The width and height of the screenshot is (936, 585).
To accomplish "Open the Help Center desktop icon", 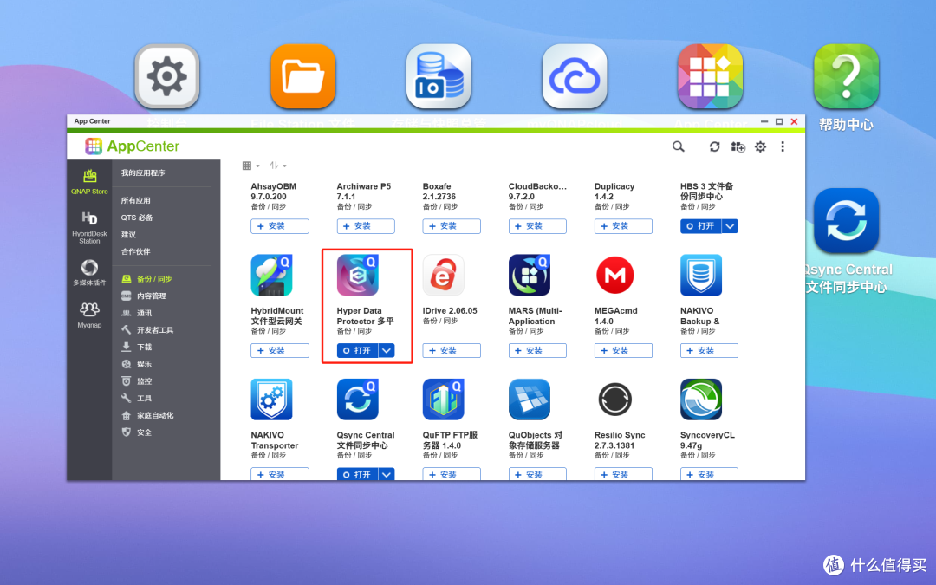I will [847, 76].
